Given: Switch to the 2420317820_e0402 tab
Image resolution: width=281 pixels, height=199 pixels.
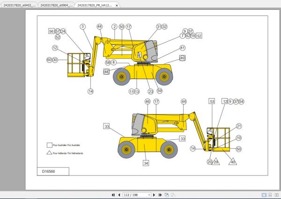Looking at the screenshot, I should coord(19,5).
